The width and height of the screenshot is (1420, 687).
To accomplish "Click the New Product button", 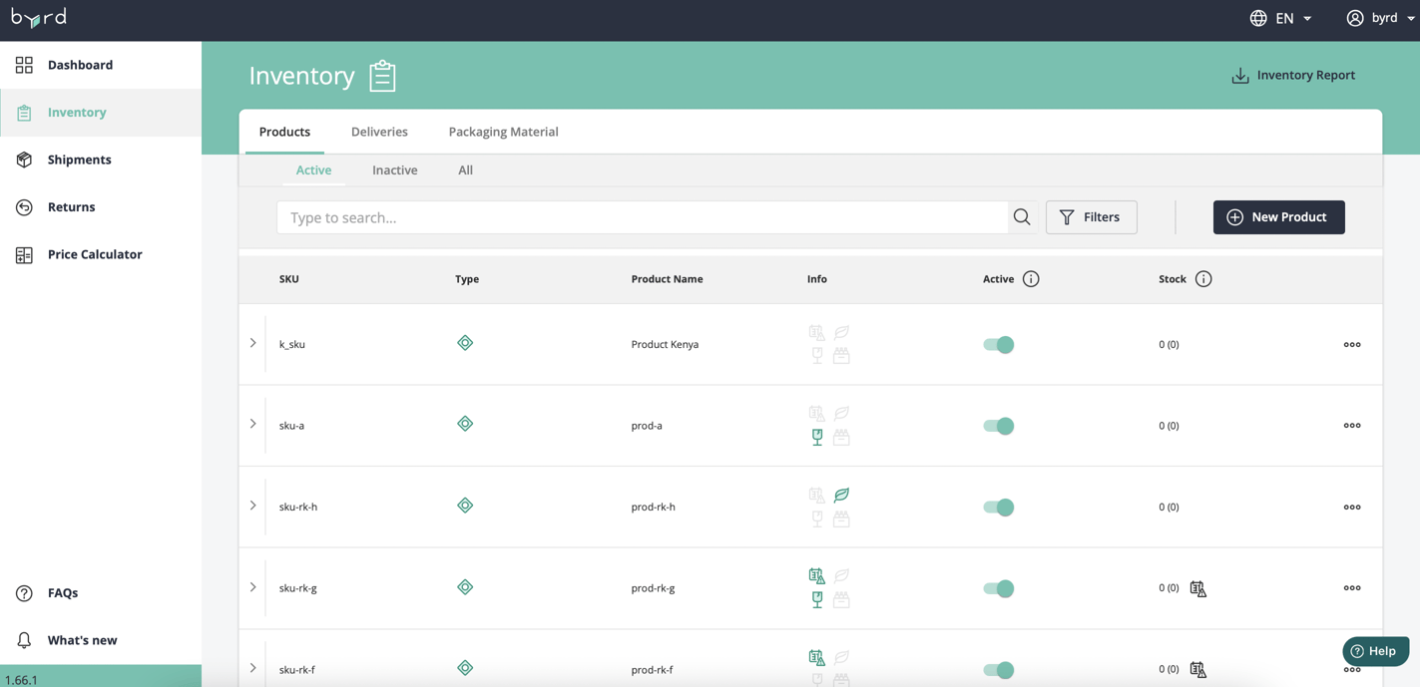I will tap(1278, 216).
